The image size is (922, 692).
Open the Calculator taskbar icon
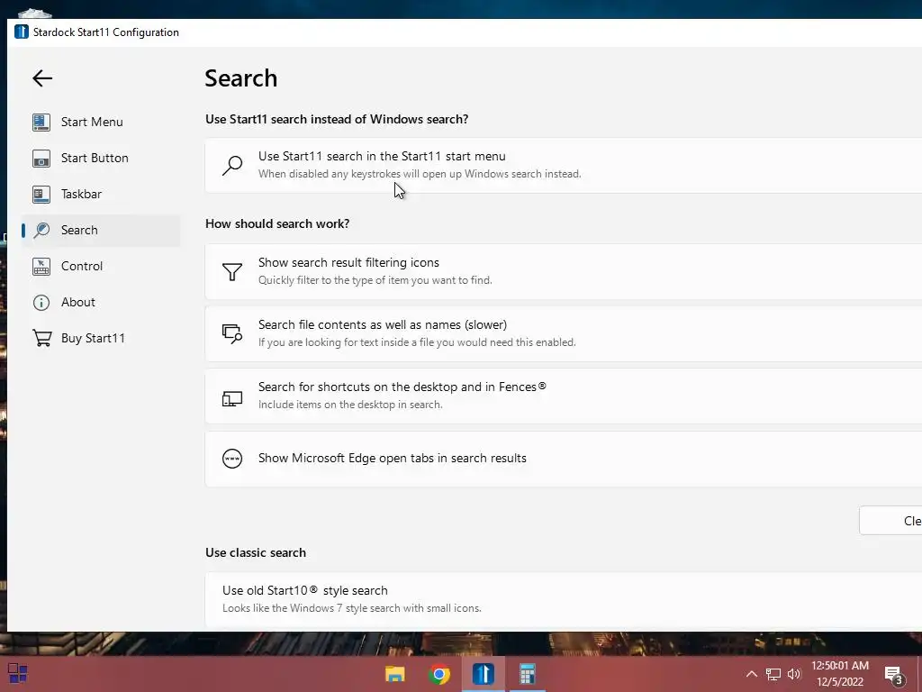point(528,674)
